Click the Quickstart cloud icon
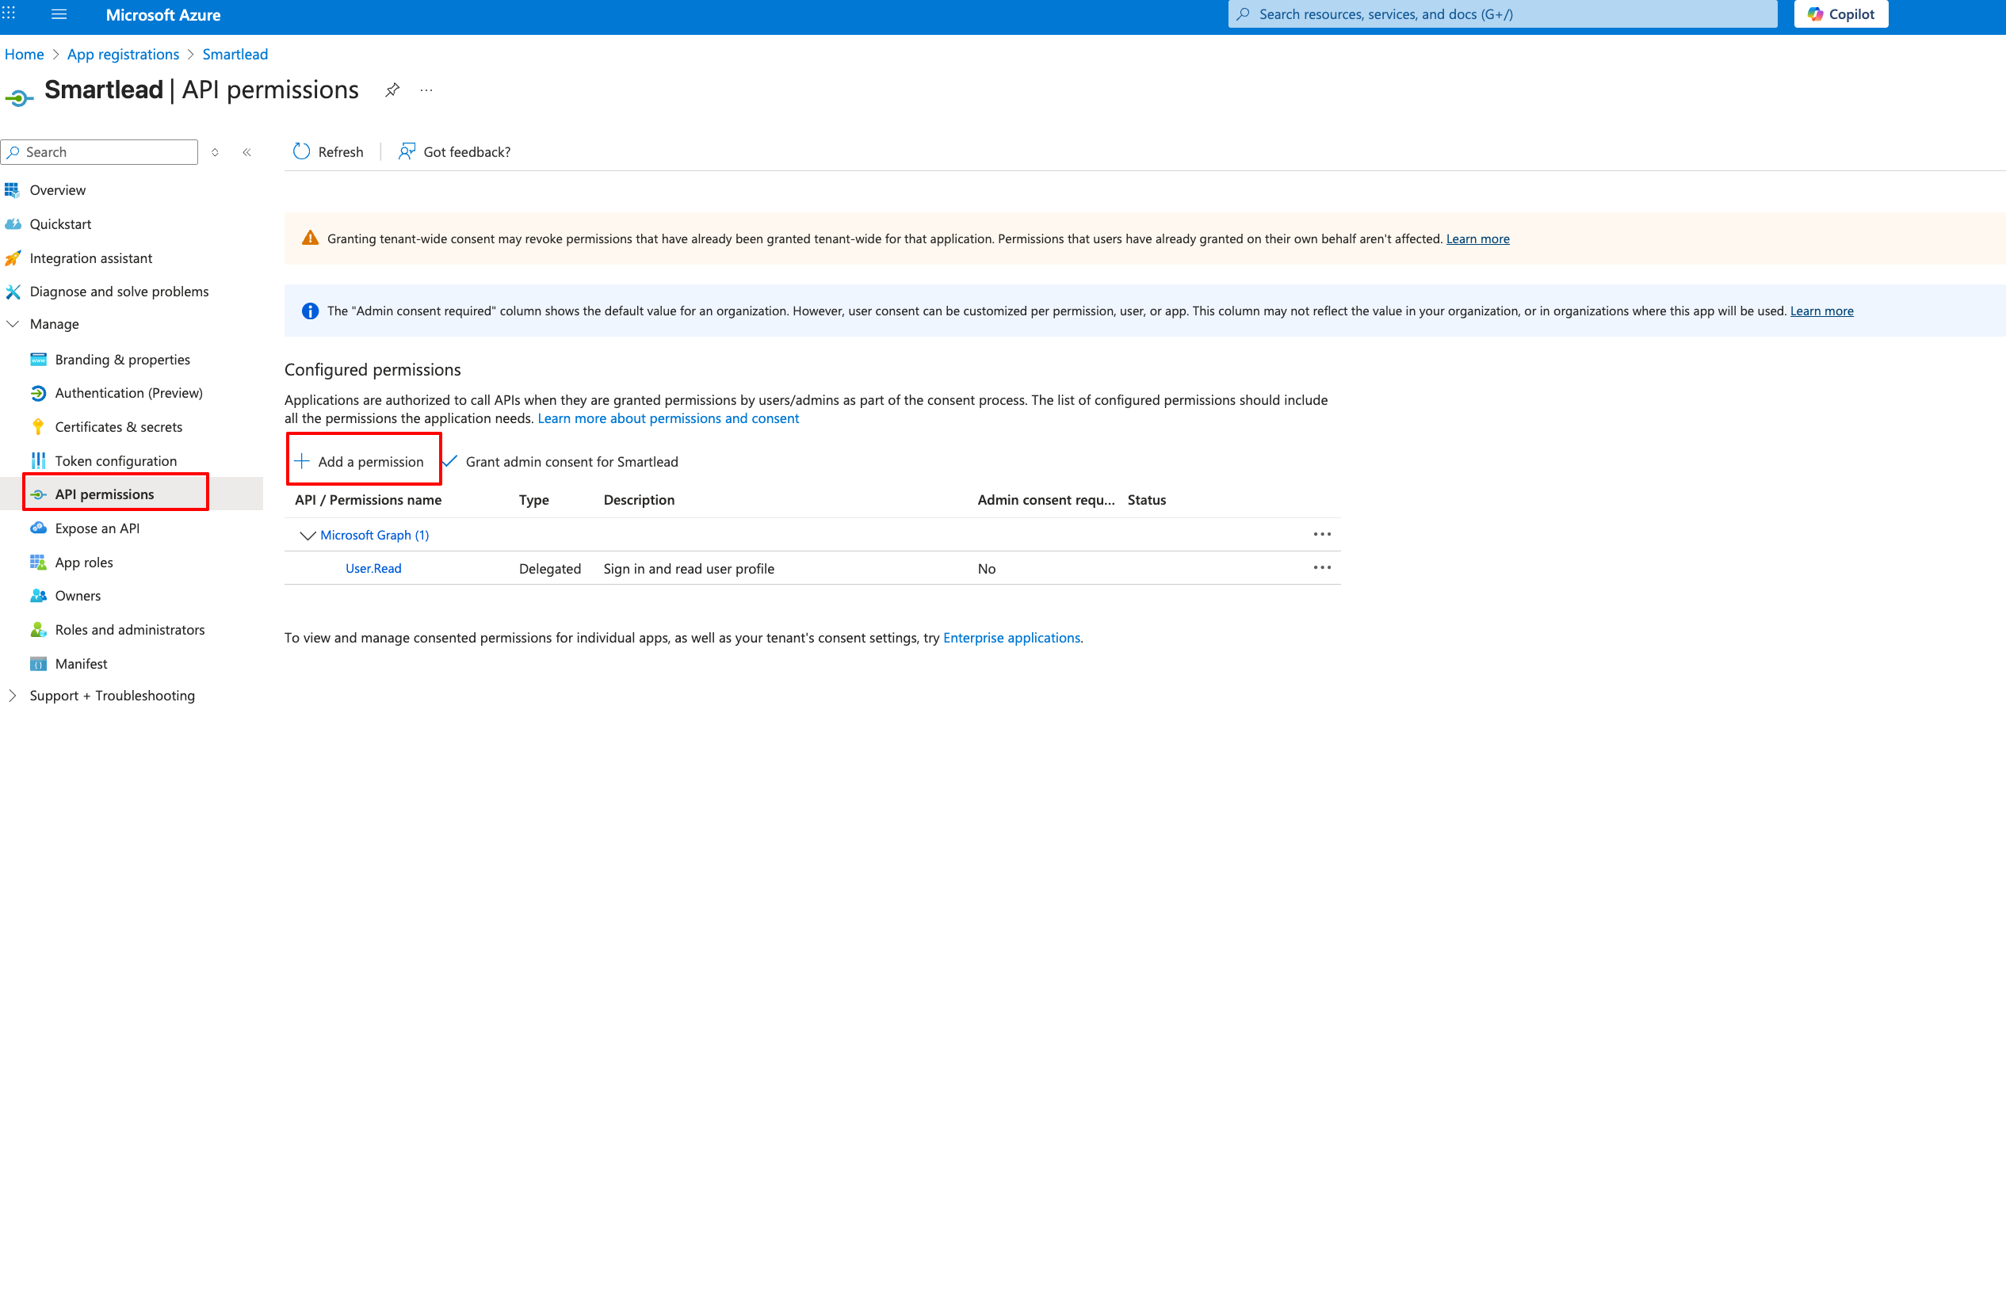The image size is (2006, 1312). click(12, 224)
